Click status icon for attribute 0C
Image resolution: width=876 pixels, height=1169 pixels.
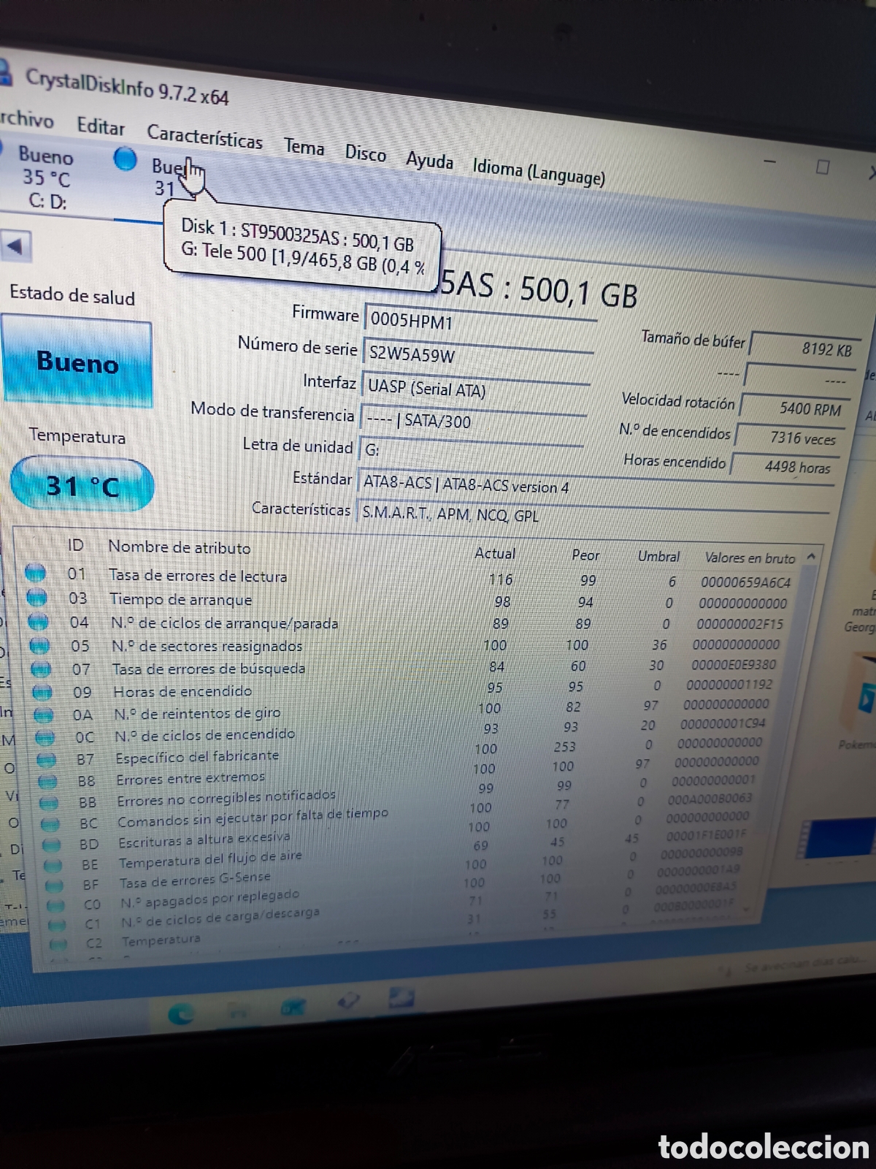pos(45,737)
